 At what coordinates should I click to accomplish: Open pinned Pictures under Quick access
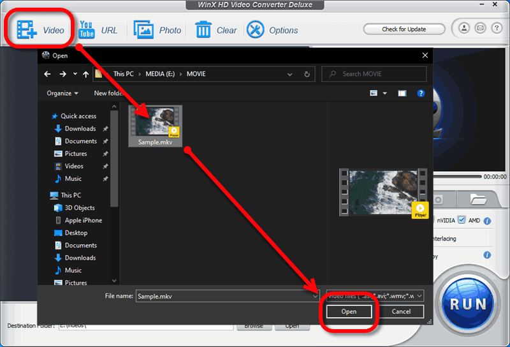(x=71, y=153)
